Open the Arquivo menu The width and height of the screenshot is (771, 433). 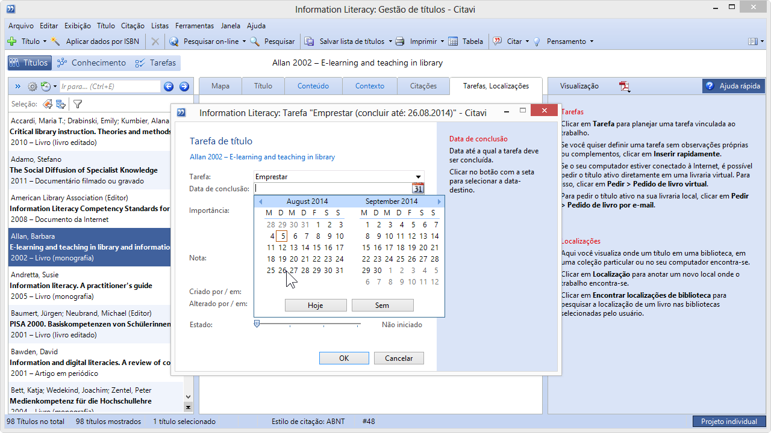point(21,26)
